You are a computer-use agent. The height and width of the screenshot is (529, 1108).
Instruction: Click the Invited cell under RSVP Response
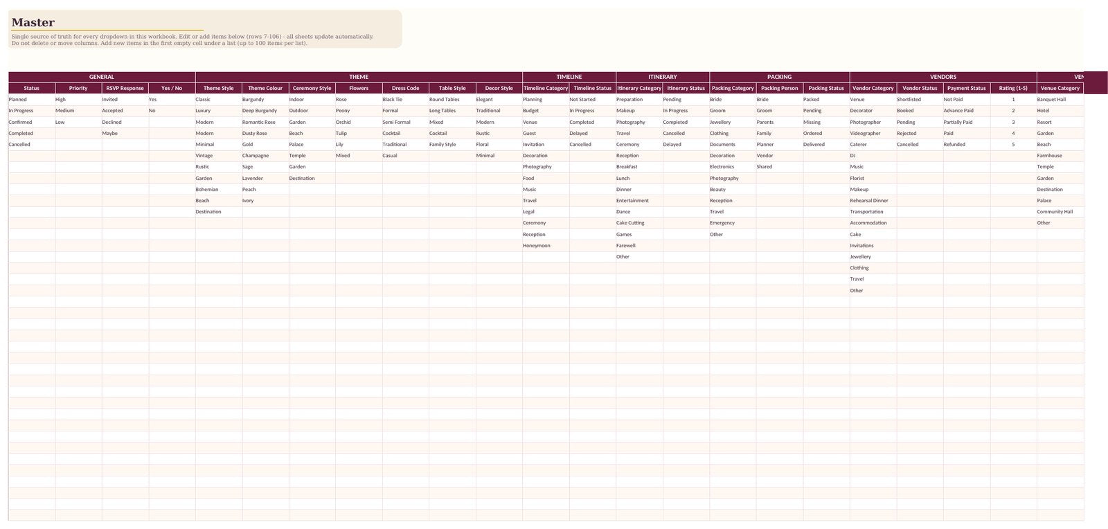(x=125, y=100)
